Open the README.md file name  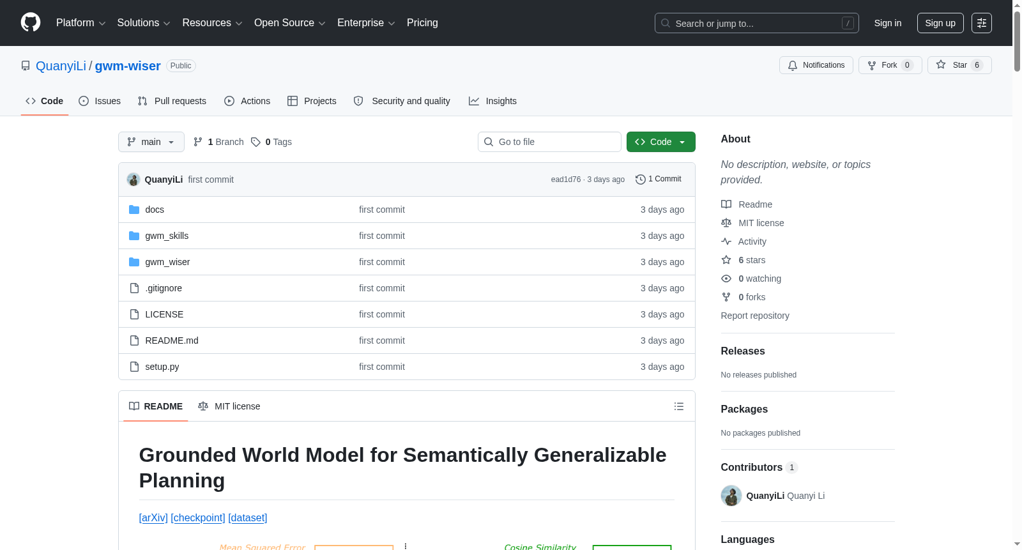172,340
